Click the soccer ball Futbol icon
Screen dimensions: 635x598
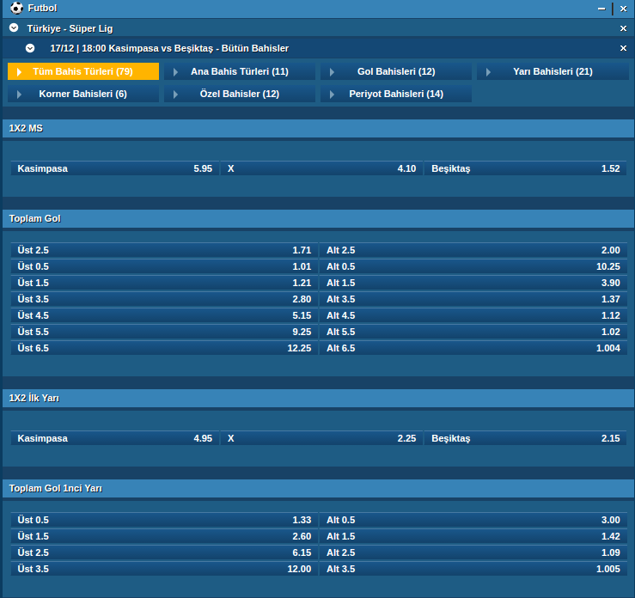click(16, 8)
